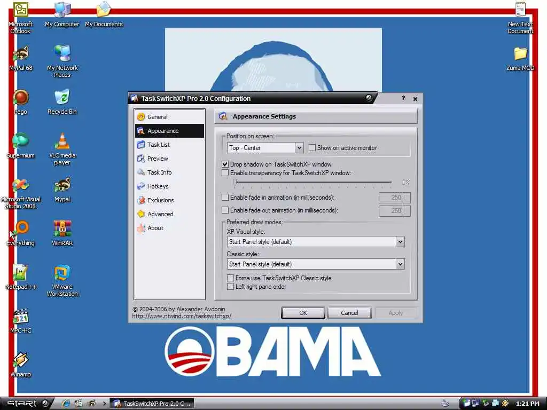Expand the quick launch overflow chevron
Screen dimensions: 547x410
coord(104,404)
